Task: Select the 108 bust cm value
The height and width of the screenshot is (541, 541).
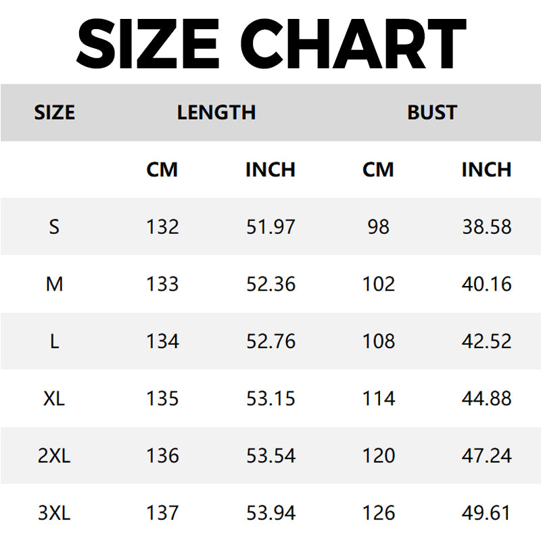Action: pos(378,342)
